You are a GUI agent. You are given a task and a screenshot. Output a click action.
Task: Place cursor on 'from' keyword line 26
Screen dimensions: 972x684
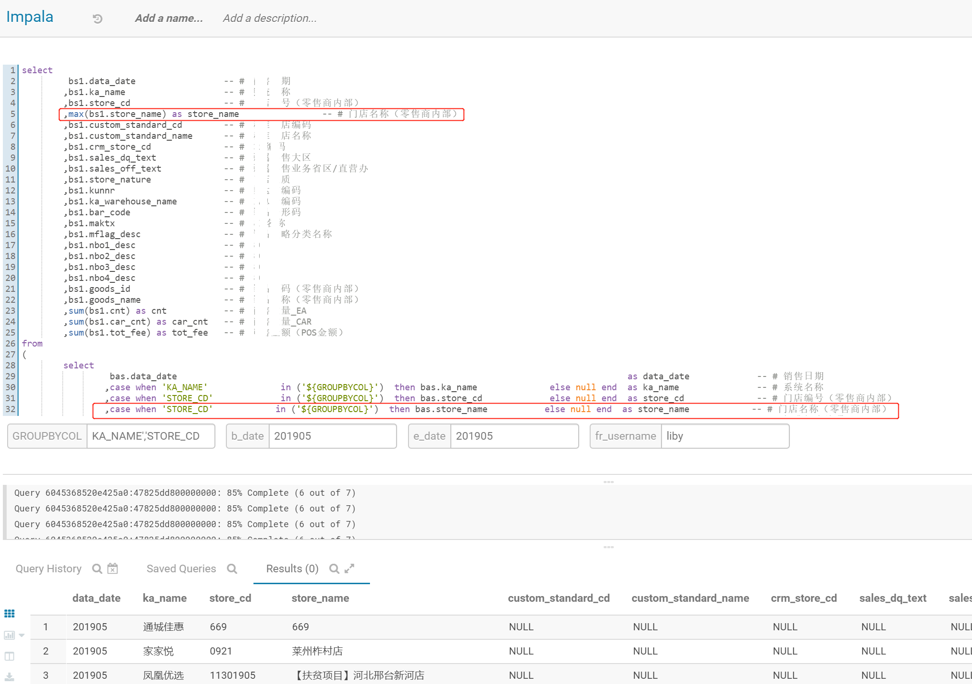coord(32,344)
